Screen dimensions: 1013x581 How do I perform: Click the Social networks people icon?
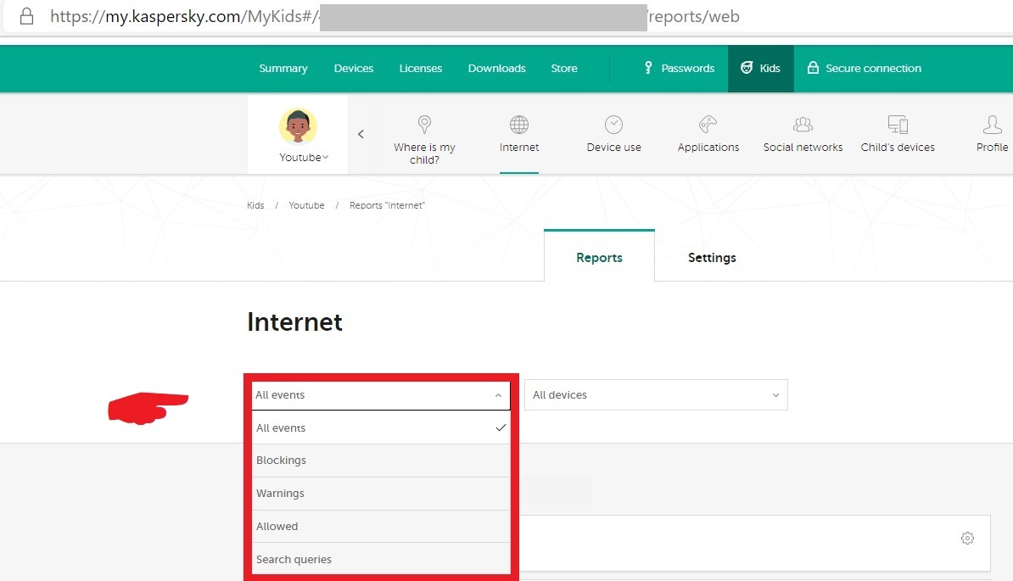(x=803, y=124)
